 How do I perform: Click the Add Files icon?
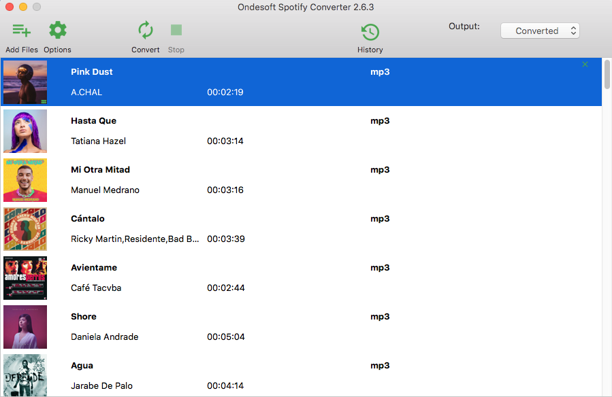pos(22,31)
